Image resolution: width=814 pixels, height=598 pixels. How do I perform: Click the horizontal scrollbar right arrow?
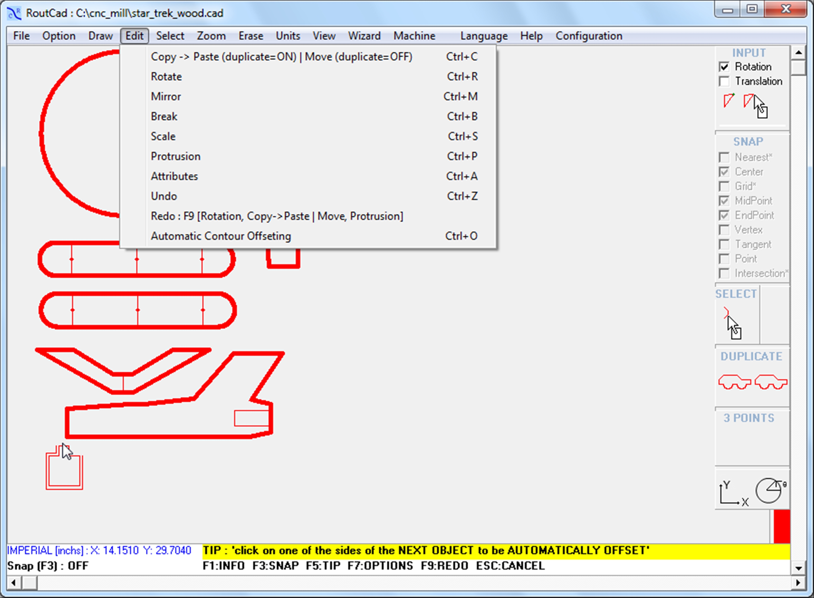pos(798,583)
